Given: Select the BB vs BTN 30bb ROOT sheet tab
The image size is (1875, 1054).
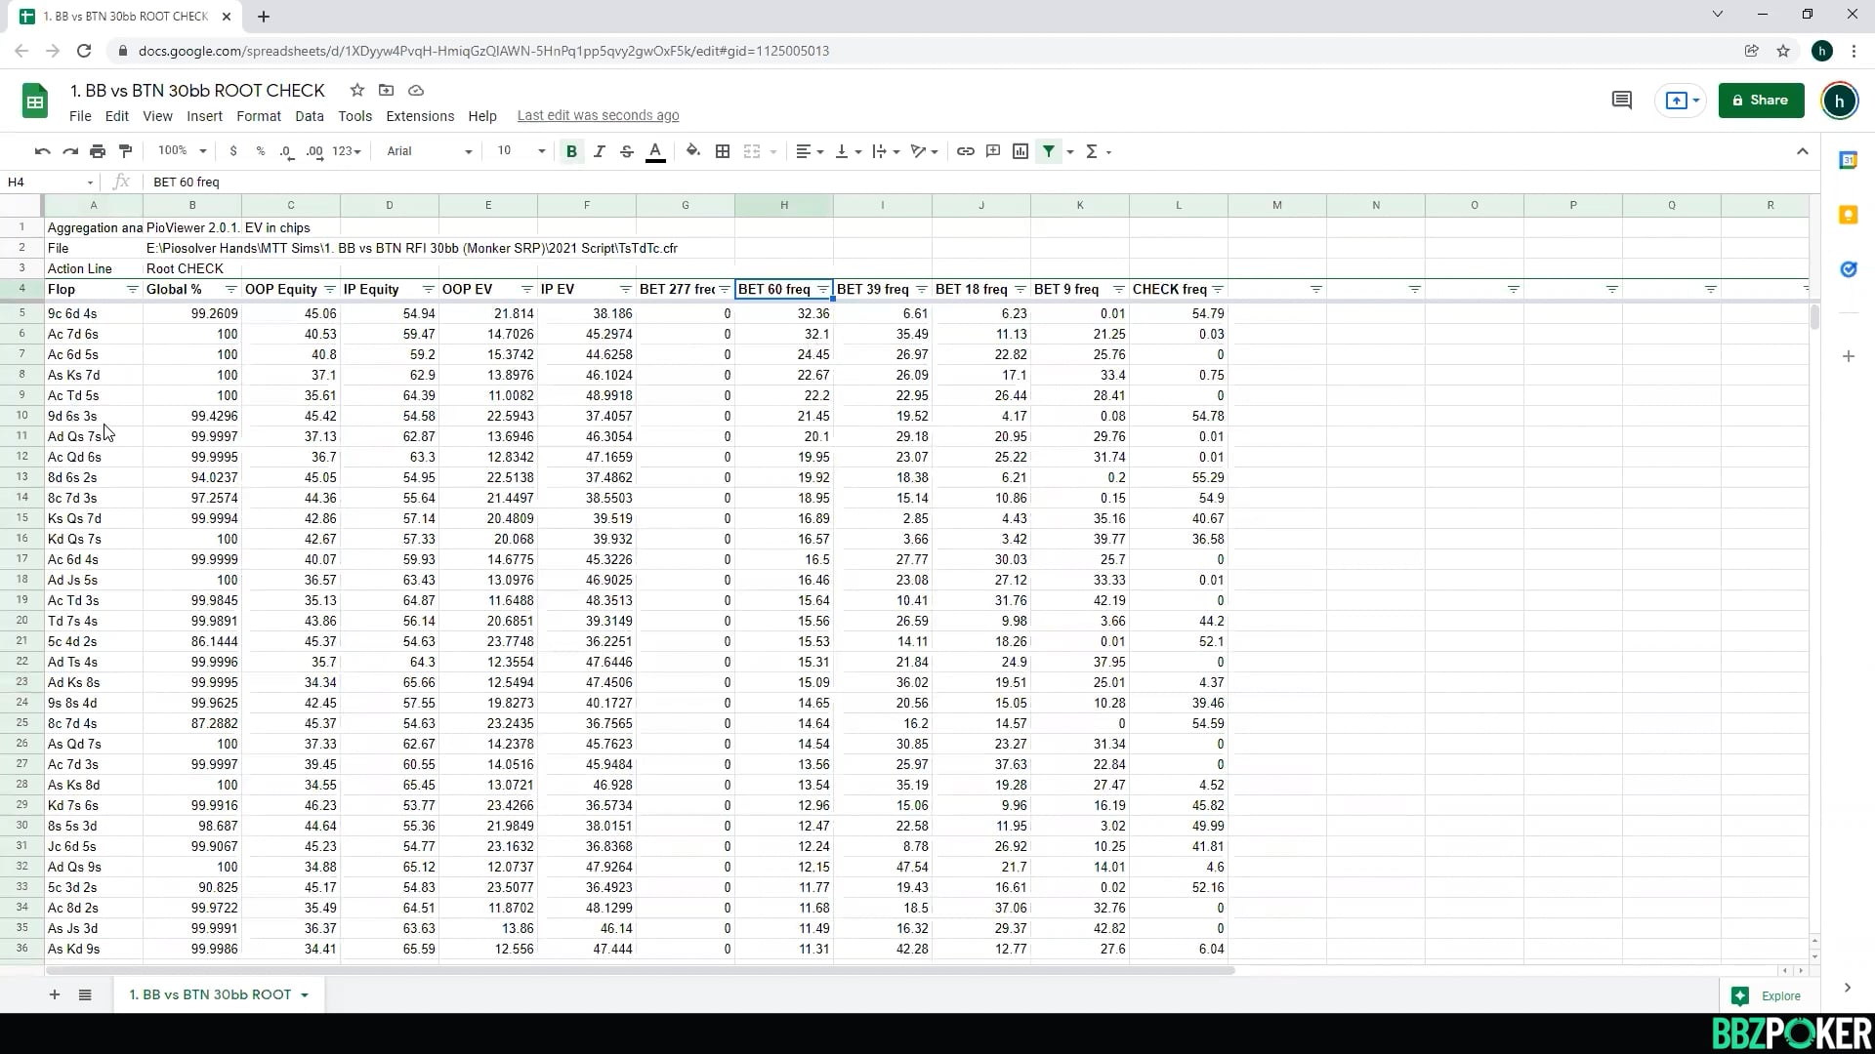Looking at the screenshot, I should [x=210, y=994].
